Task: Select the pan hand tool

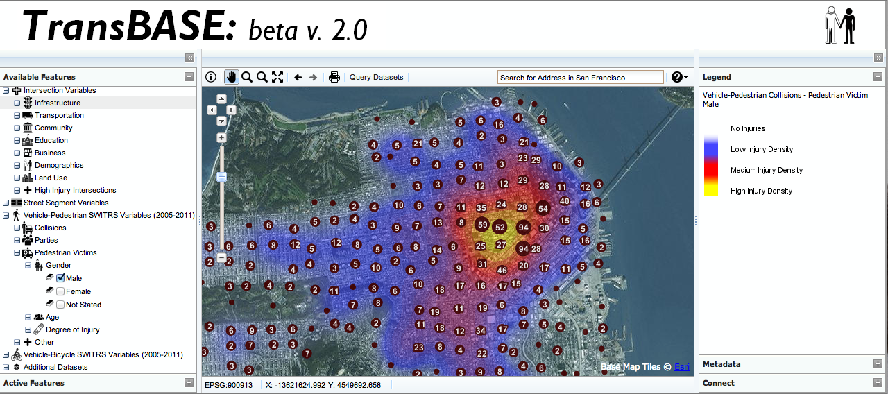Action: pos(231,77)
